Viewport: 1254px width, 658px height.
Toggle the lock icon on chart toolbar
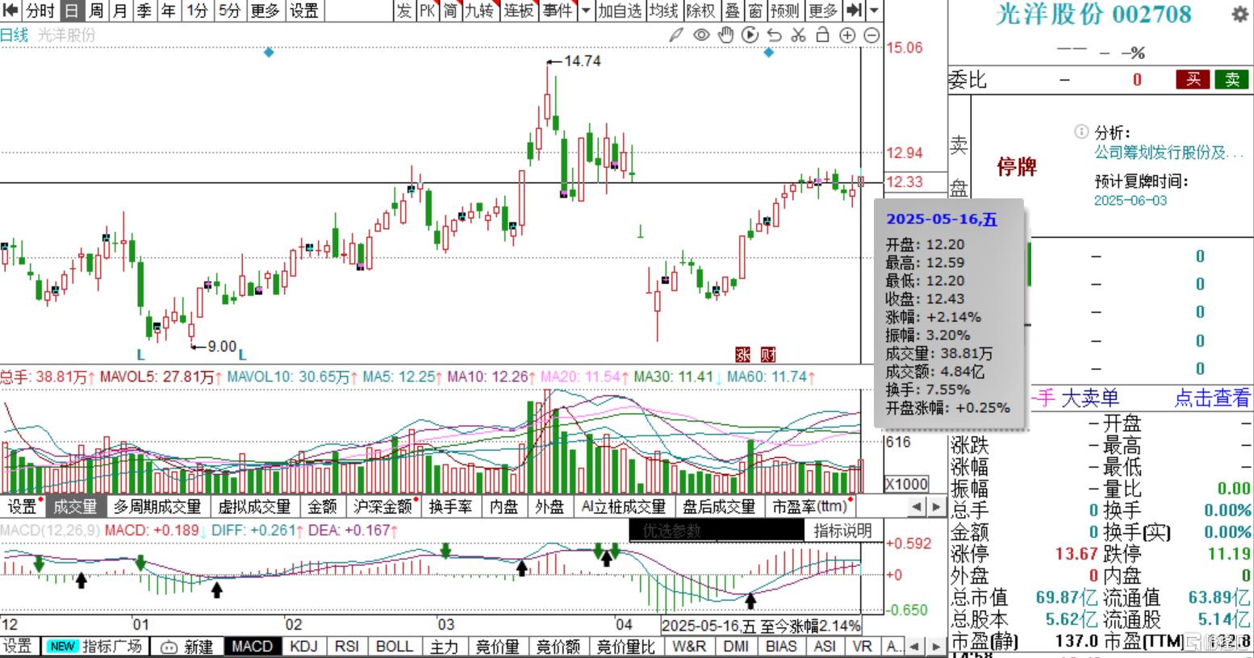822,35
